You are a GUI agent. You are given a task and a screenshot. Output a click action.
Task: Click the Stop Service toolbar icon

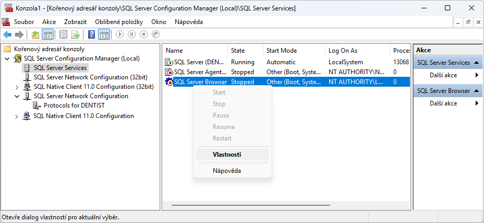[x=144, y=34]
